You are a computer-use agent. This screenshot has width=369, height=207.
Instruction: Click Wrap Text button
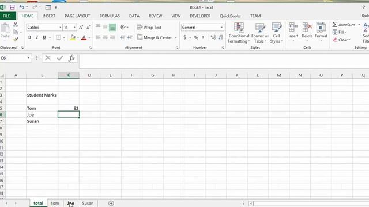coord(149,27)
